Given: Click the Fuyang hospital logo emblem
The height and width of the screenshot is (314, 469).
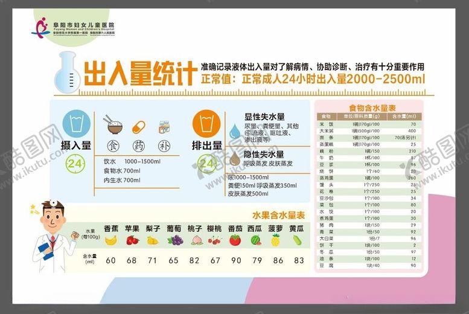Looking at the screenshot, I should [x=41, y=27].
